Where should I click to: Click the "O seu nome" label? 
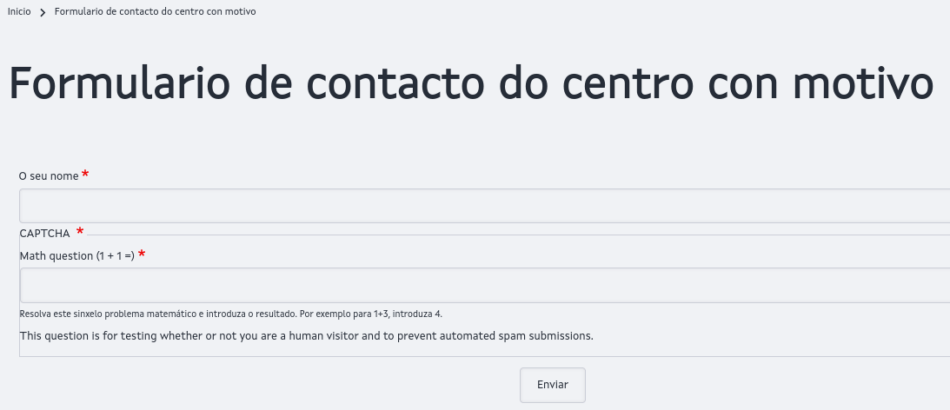click(x=49, y=176)
